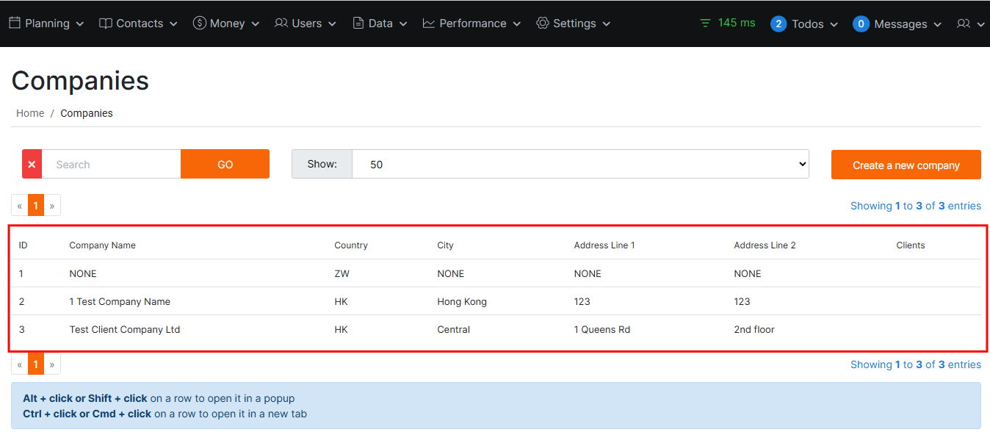
Task: Click the Data document icon
Action: (x=358, y=23)
